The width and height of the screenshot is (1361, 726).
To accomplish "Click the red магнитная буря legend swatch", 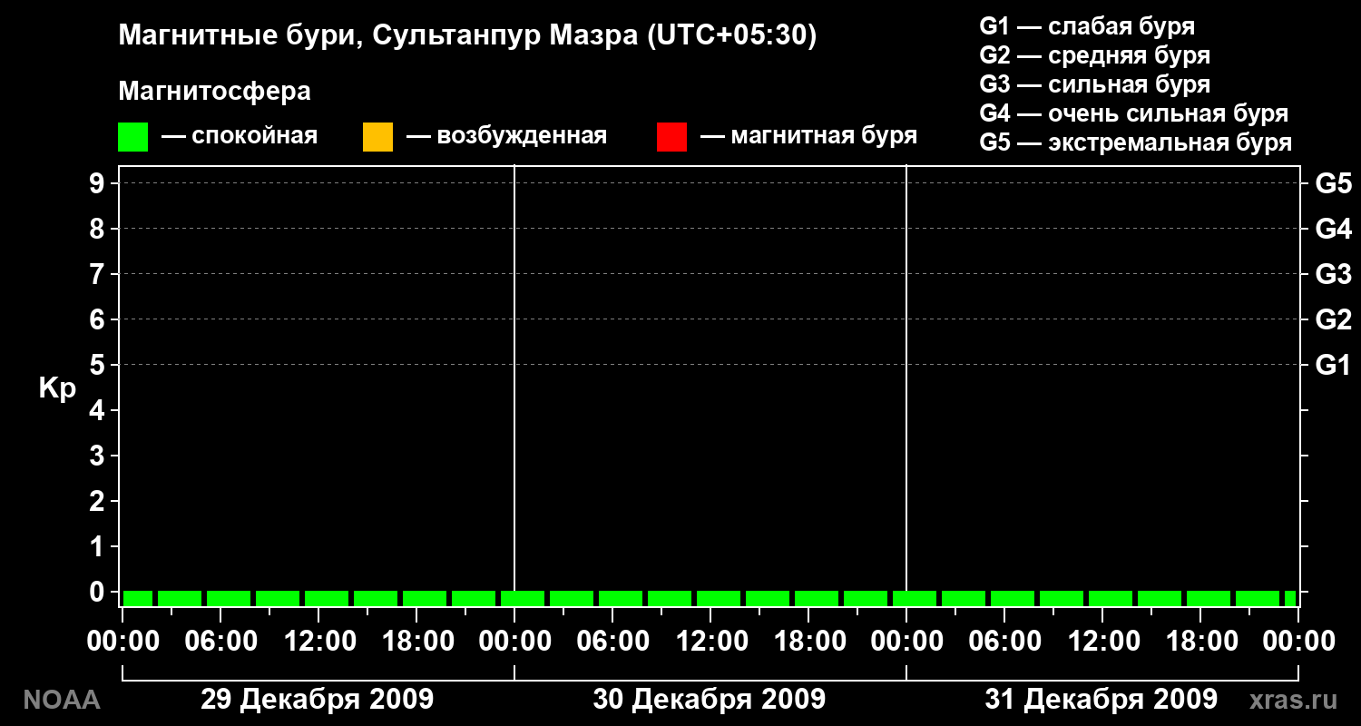I will [671, 137].
